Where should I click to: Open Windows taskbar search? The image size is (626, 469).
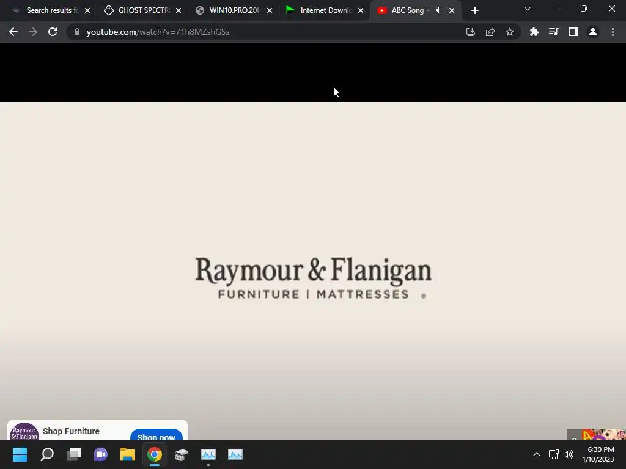47,454
